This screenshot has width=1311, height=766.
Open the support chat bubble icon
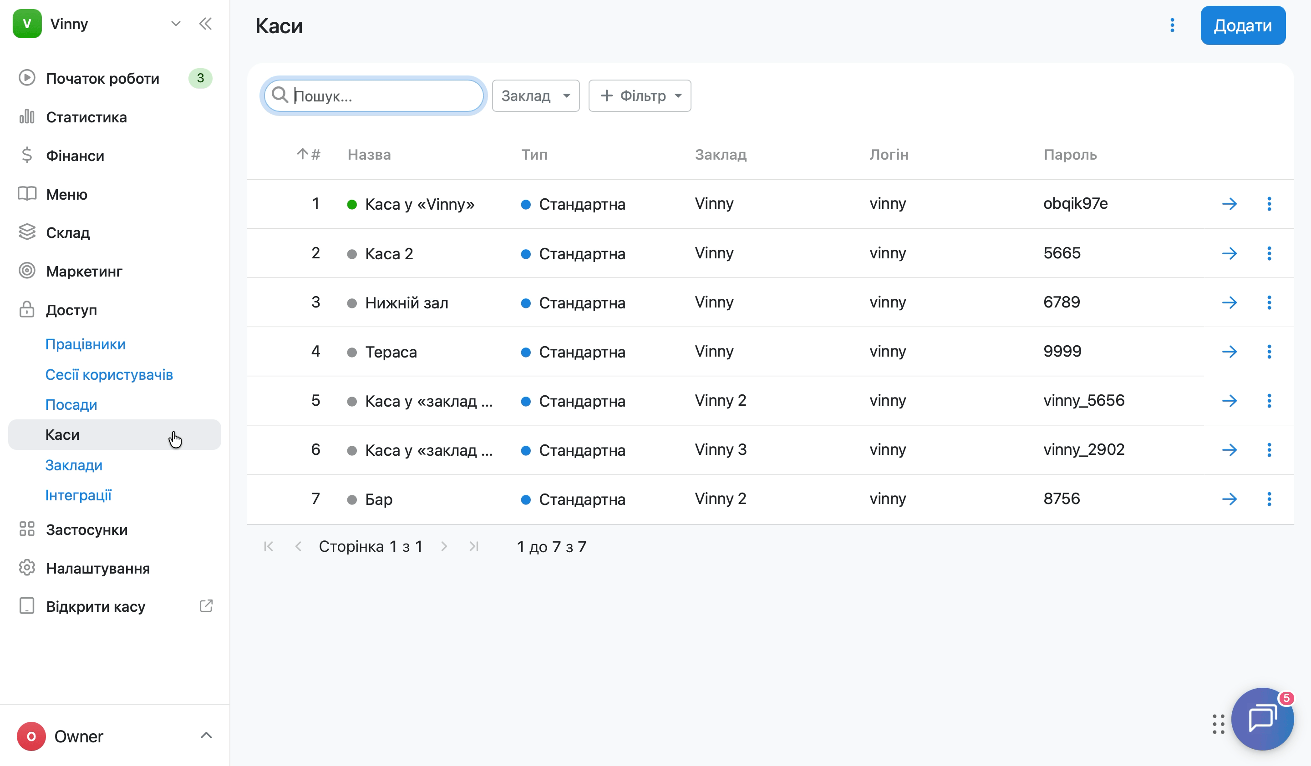(1262, 719)
